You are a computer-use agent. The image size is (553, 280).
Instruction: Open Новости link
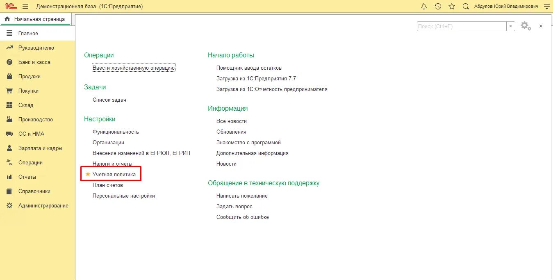(226, 164)
